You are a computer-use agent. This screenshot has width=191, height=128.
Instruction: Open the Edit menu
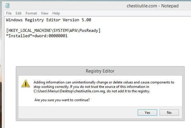click(18, 13)
